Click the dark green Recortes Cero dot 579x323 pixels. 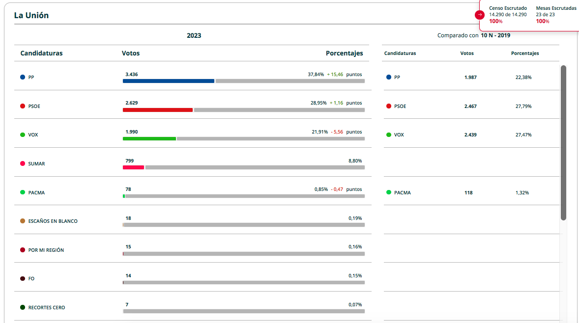23,307
